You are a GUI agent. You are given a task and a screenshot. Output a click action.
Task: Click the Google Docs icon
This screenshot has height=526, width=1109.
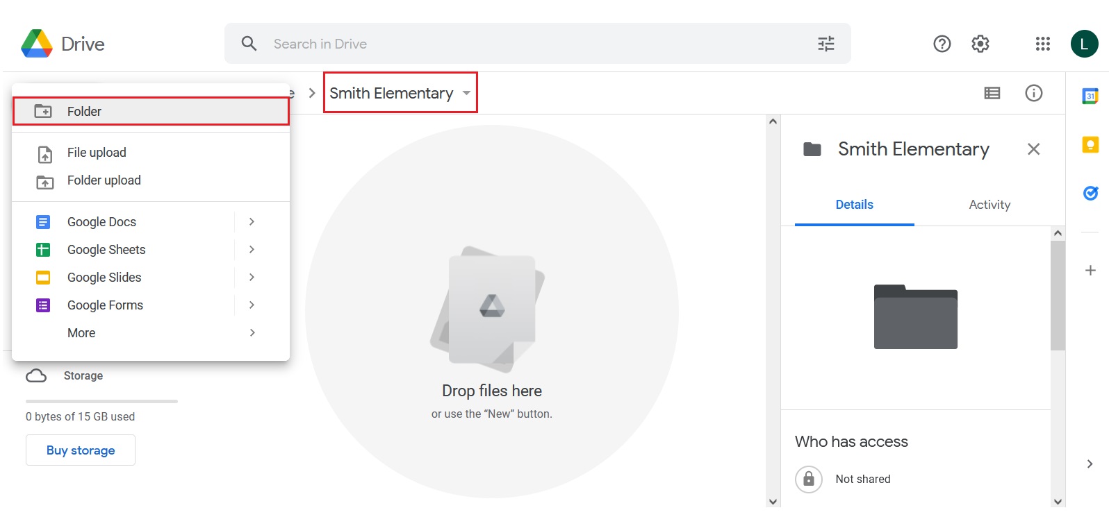pos(43,222)
